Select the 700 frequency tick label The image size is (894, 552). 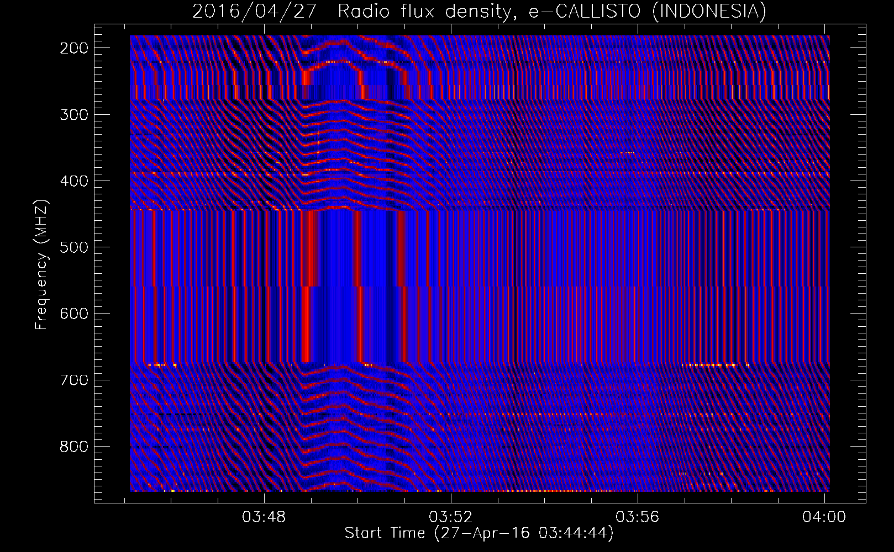[73, 380]
